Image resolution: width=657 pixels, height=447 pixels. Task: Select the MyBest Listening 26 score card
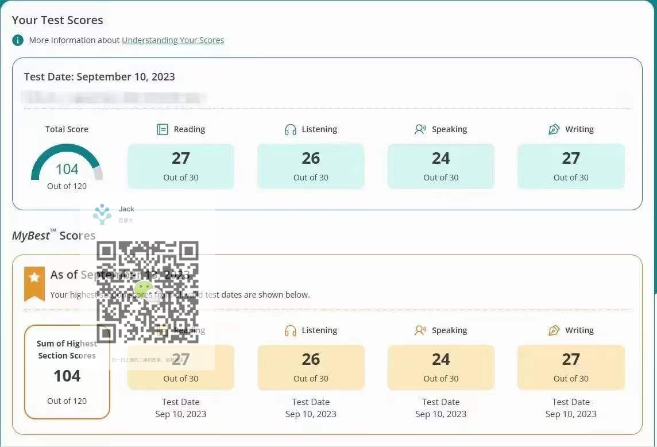[x=311, y=367]
